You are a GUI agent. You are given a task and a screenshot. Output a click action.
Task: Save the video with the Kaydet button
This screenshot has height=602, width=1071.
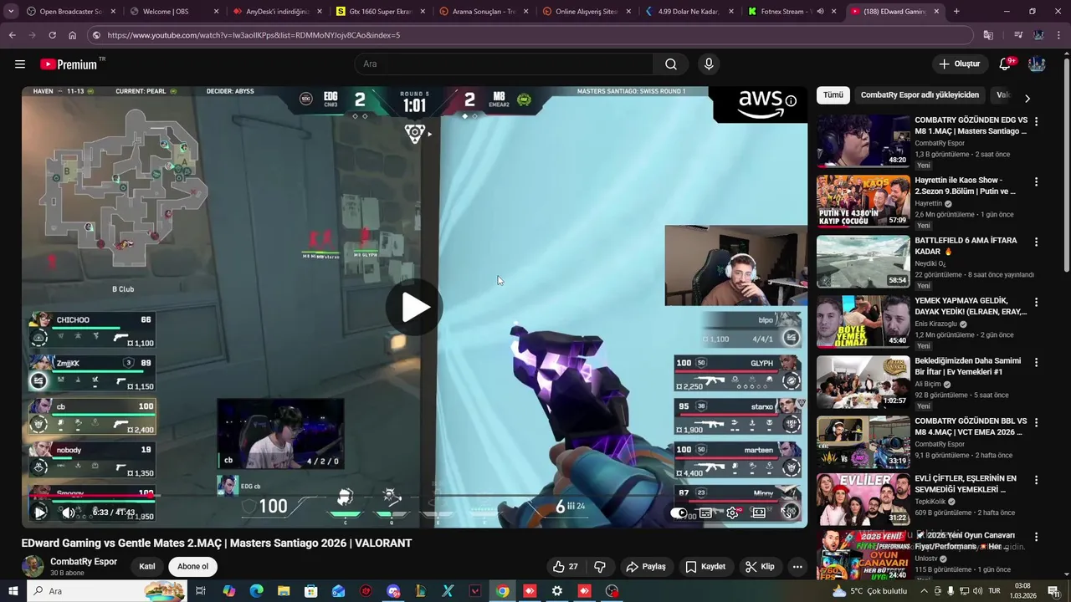705,567
